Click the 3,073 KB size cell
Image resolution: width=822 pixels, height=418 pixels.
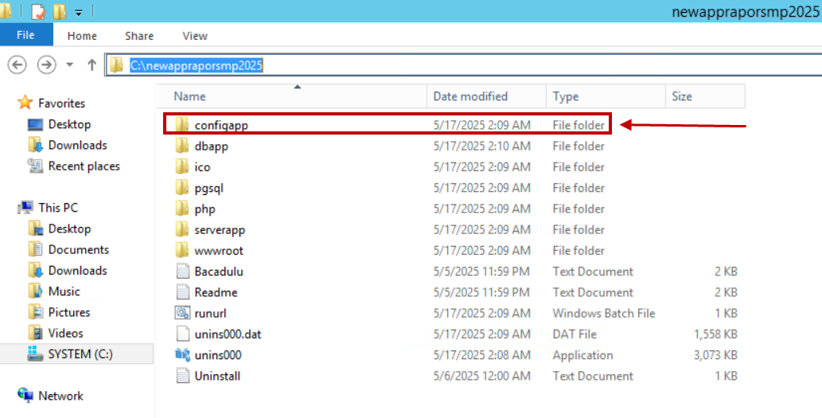click(x=715, y=355)
